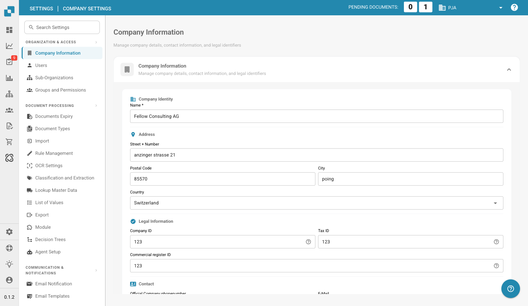The image size is (528, 306).
Task: Click the Postal Code field
Action: click(223, 179)
